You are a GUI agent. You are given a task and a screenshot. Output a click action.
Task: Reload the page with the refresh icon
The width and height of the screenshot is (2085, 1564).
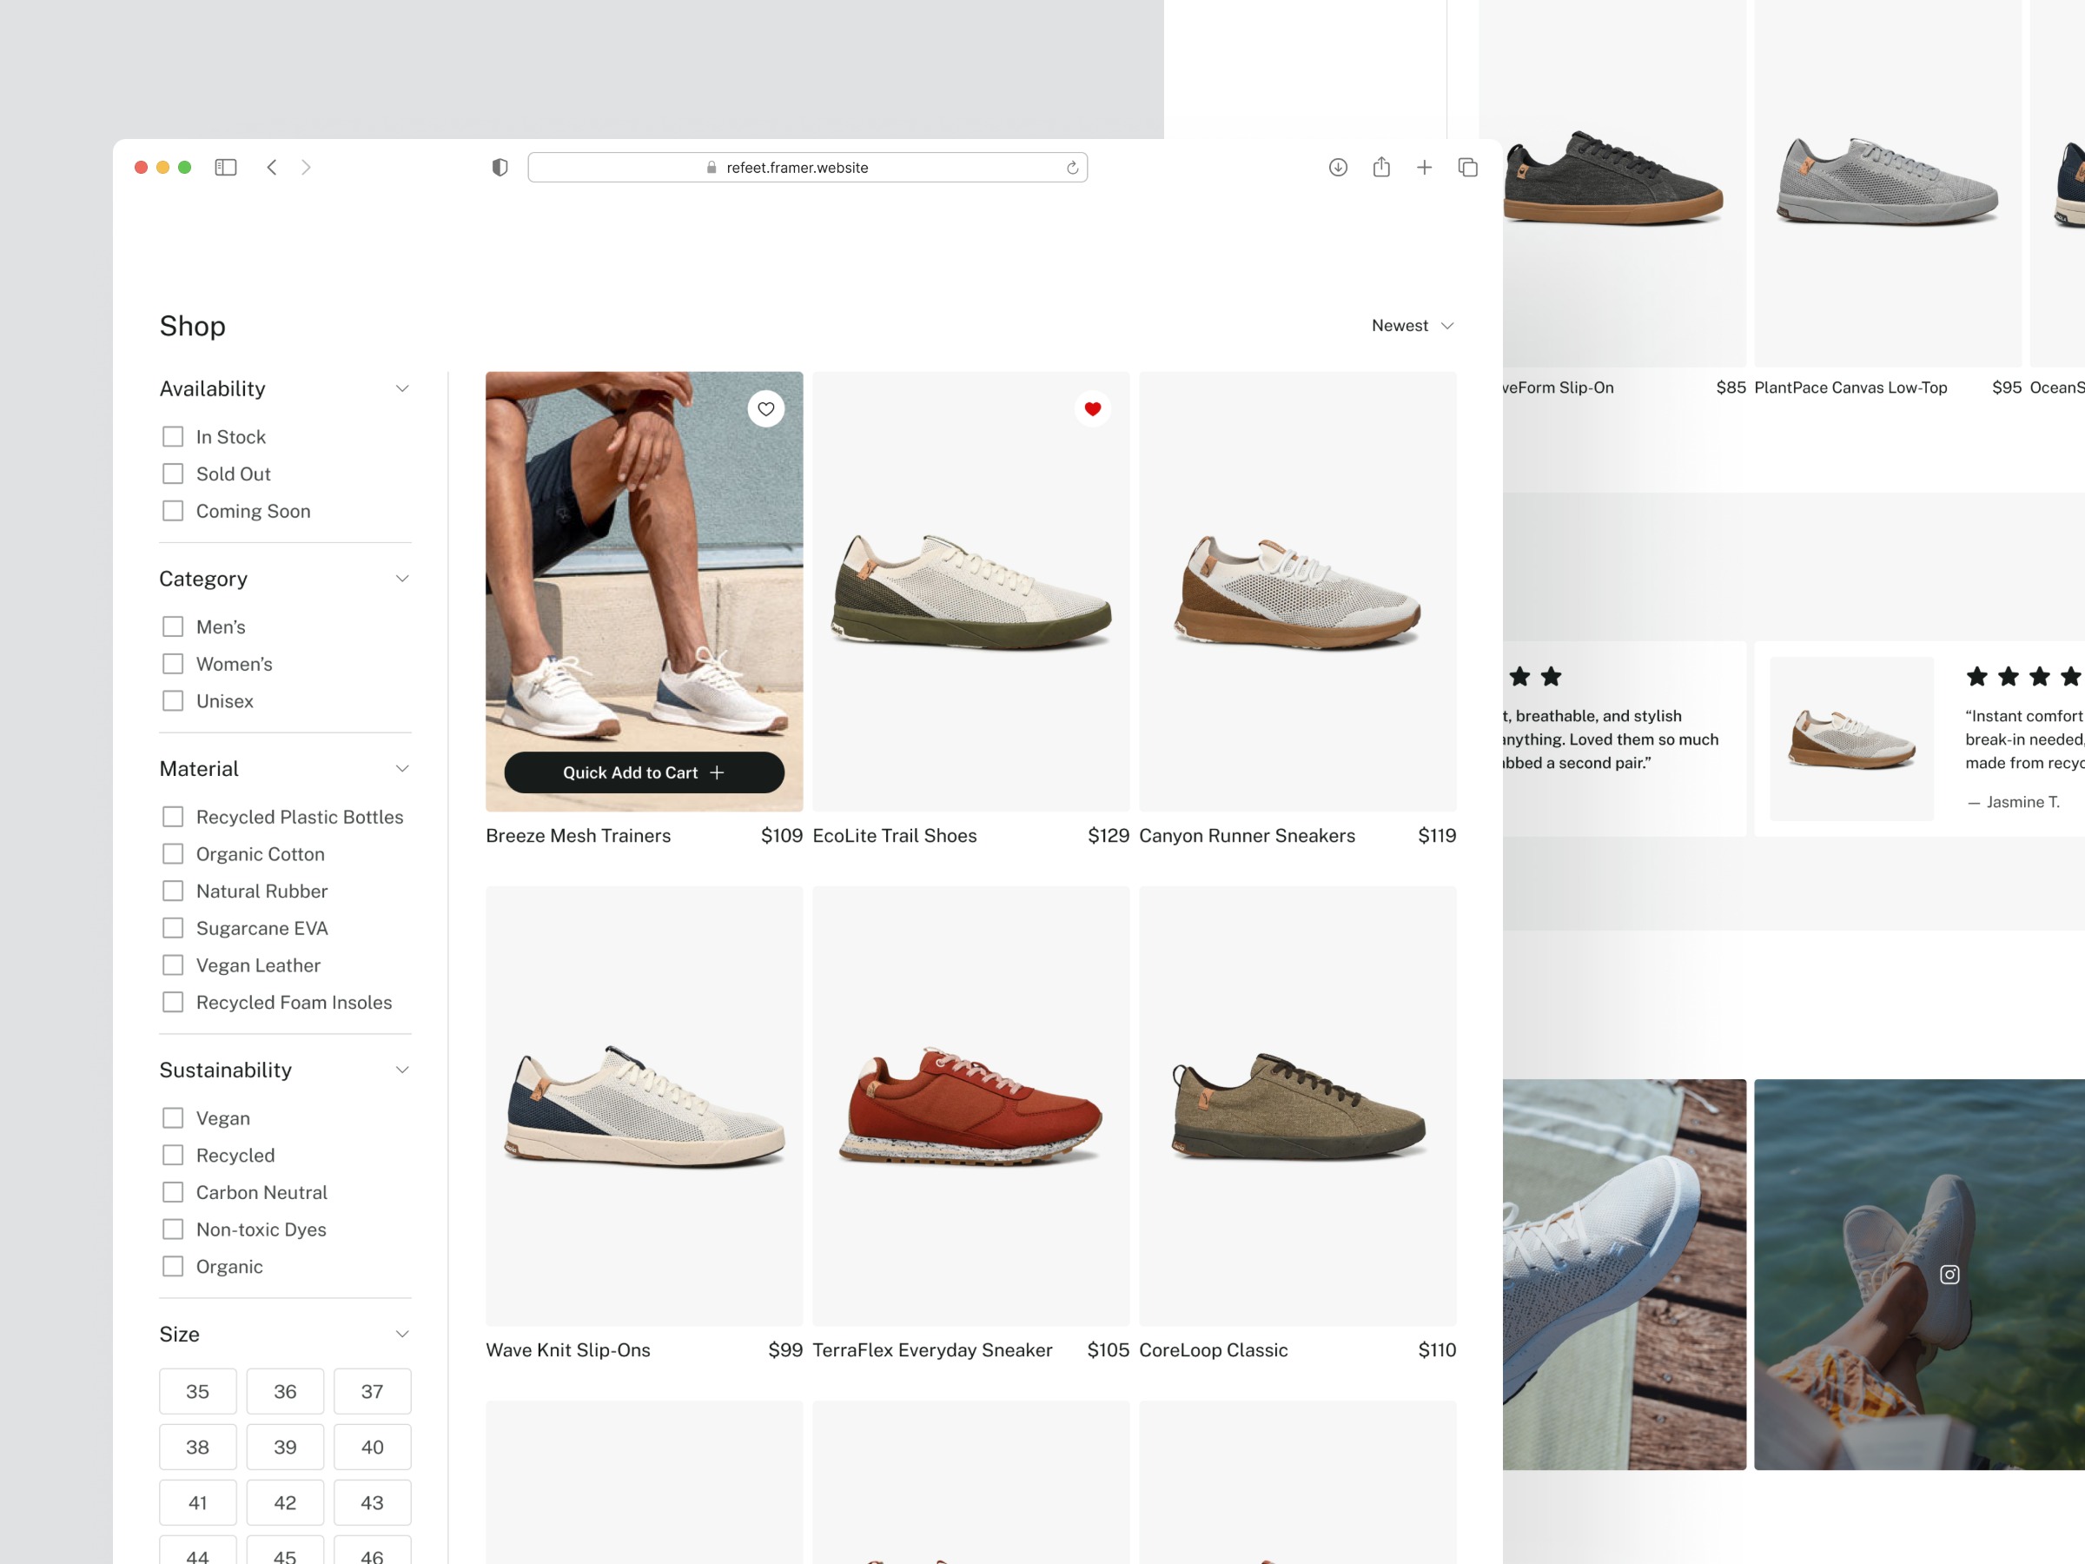[x=1072, y=167]
